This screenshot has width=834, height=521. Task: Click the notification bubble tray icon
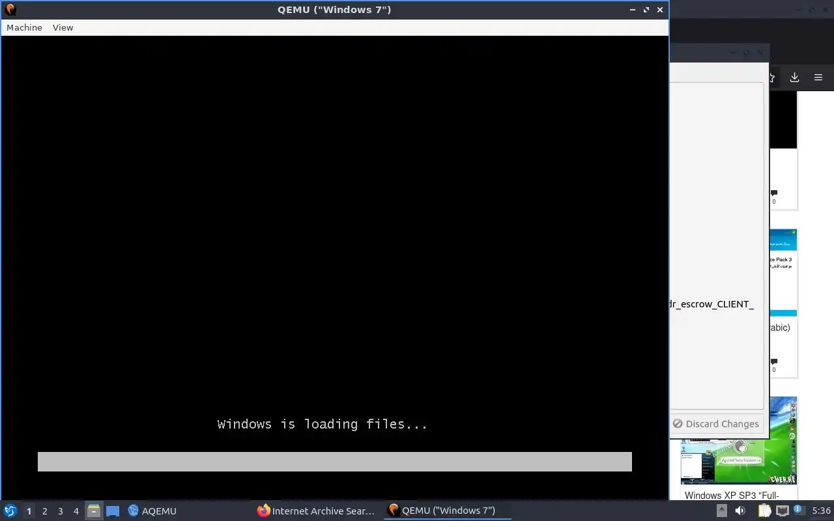click(x=799, y=510)
